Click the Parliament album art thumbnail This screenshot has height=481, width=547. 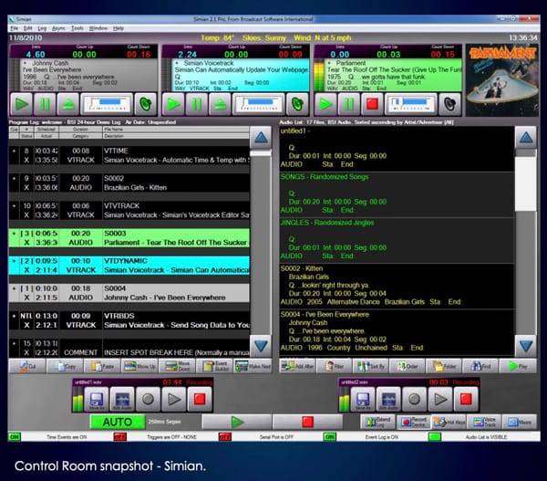point(502,80)
